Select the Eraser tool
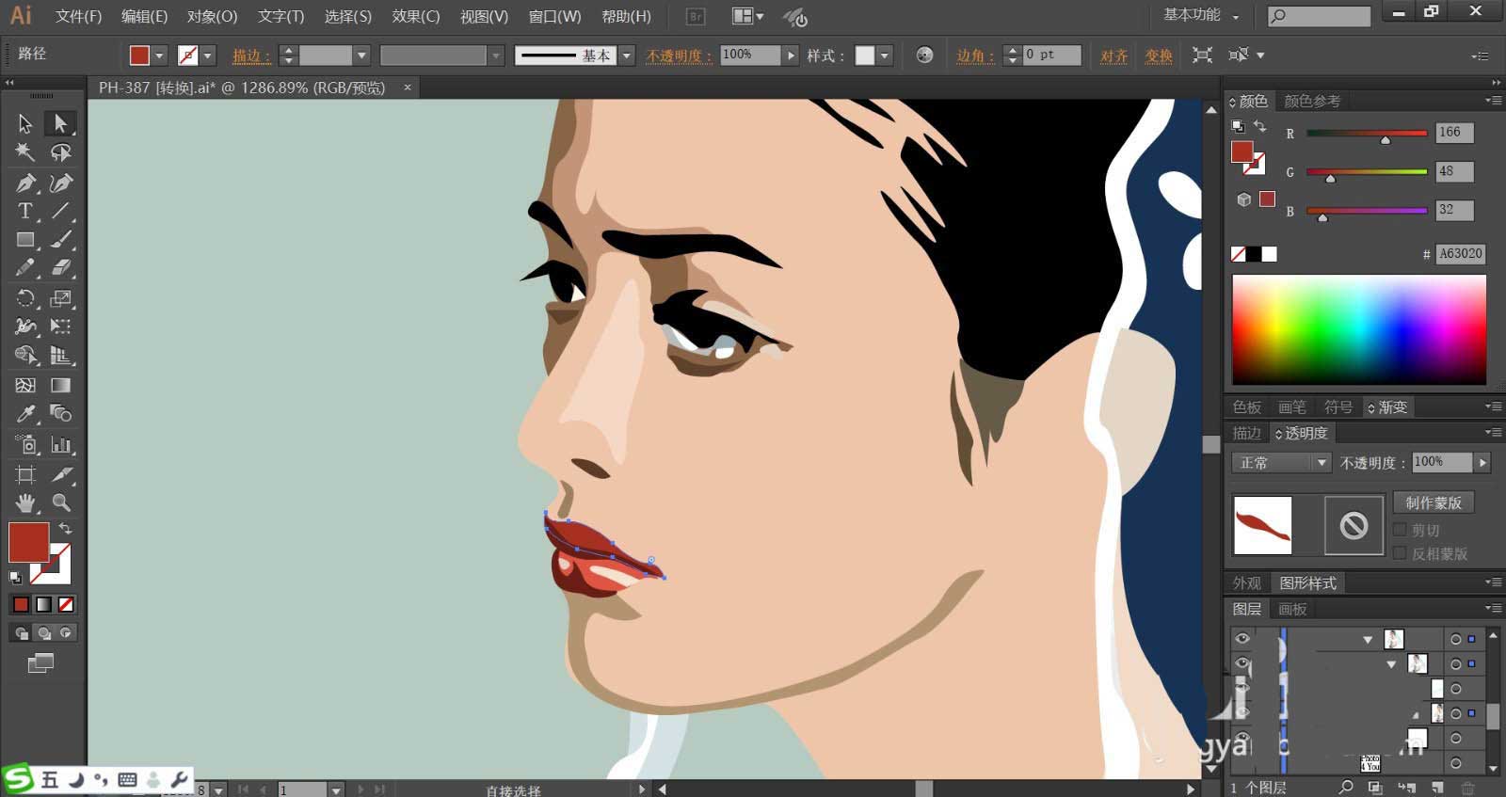The width and height of the screenshot is (1506, 797). (x=61, y=268)
